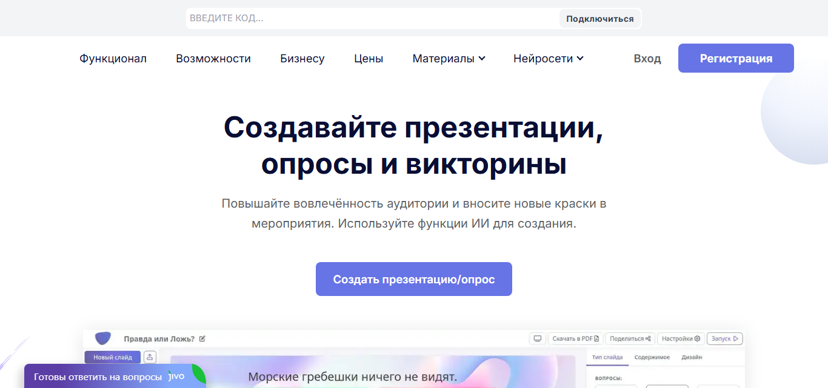Open Настройки settings in the preview

(681, 339)
